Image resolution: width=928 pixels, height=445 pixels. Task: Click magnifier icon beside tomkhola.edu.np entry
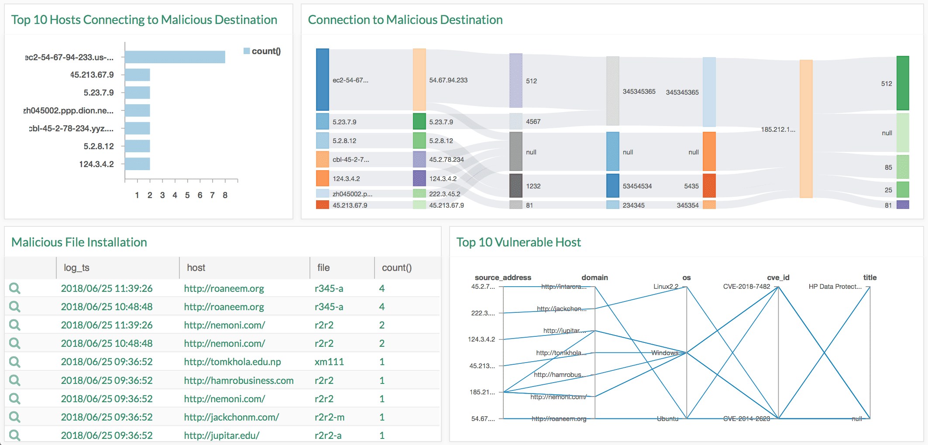pyautogui.click(x=14, y=361)
